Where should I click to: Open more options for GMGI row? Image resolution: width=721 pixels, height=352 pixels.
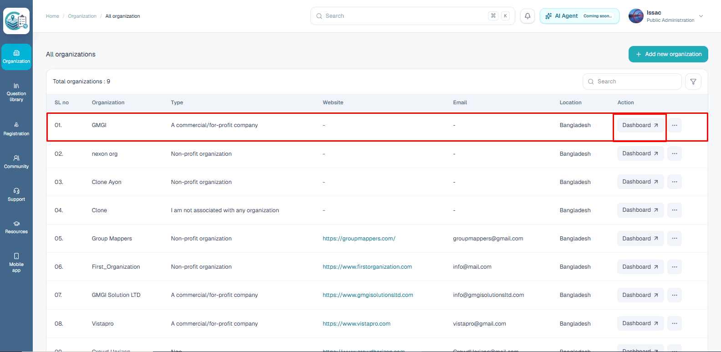[x=675, y=125]
